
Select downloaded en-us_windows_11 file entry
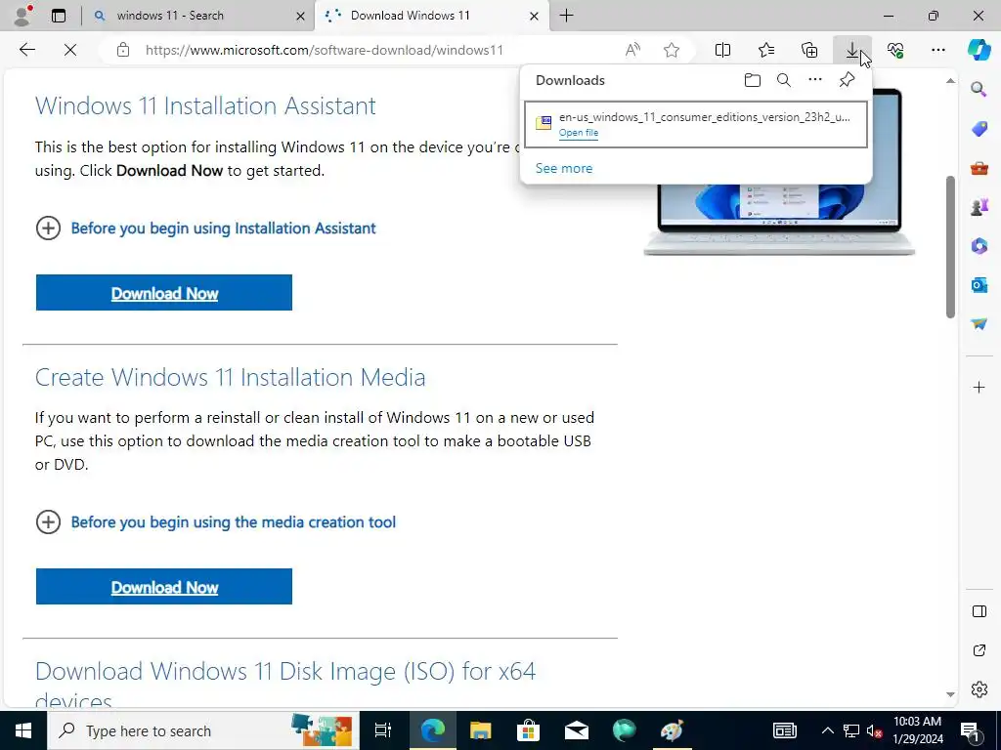(696, 124)
